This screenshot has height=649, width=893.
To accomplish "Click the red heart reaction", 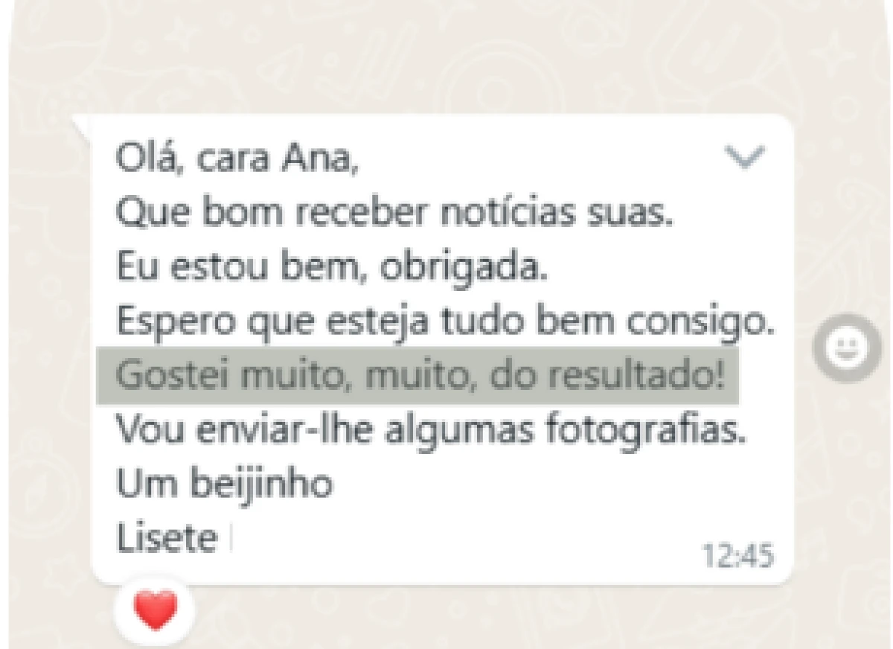I will coord(156,610).
